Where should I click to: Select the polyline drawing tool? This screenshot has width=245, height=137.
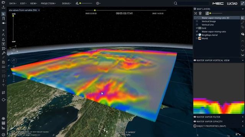[x=3, y=35]
